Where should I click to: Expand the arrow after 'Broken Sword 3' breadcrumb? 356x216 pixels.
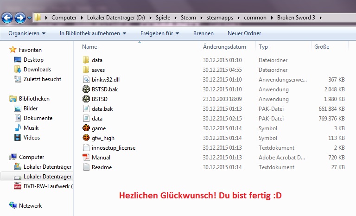(x=321, y=18)
